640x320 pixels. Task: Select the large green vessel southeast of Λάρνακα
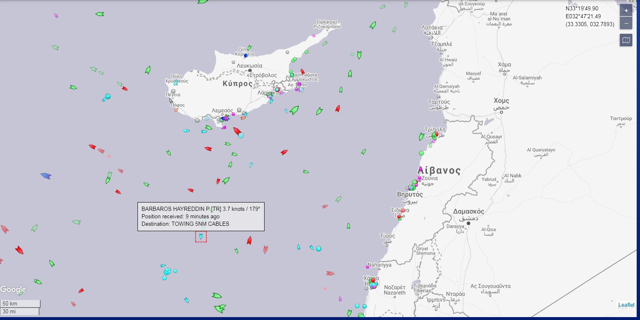[x=294, y=110]
